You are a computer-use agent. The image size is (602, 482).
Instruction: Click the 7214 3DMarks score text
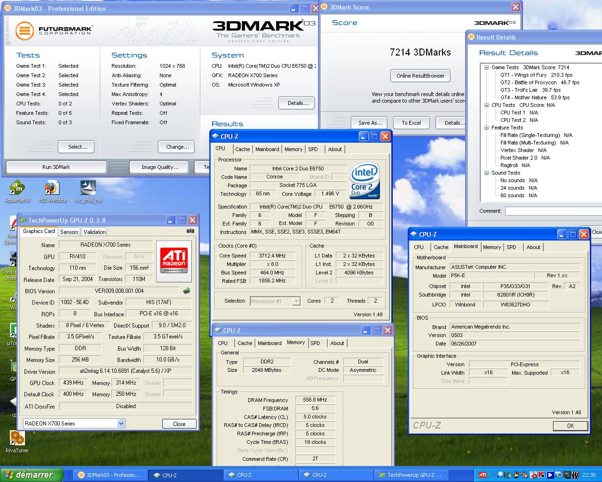420,52
